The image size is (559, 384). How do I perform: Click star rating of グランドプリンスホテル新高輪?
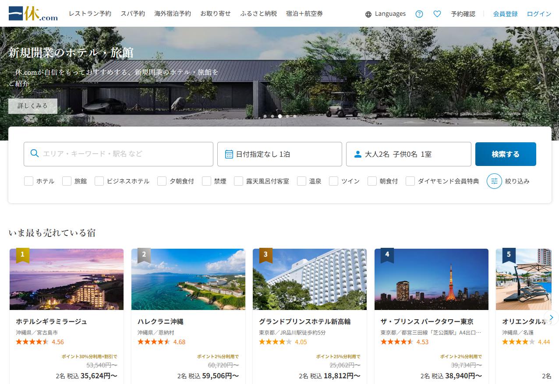point(275,342)
